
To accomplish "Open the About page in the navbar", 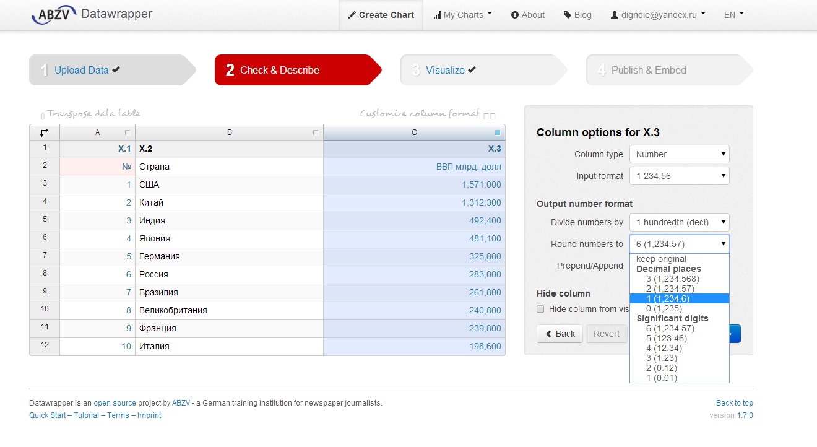I will click(528, 15).
